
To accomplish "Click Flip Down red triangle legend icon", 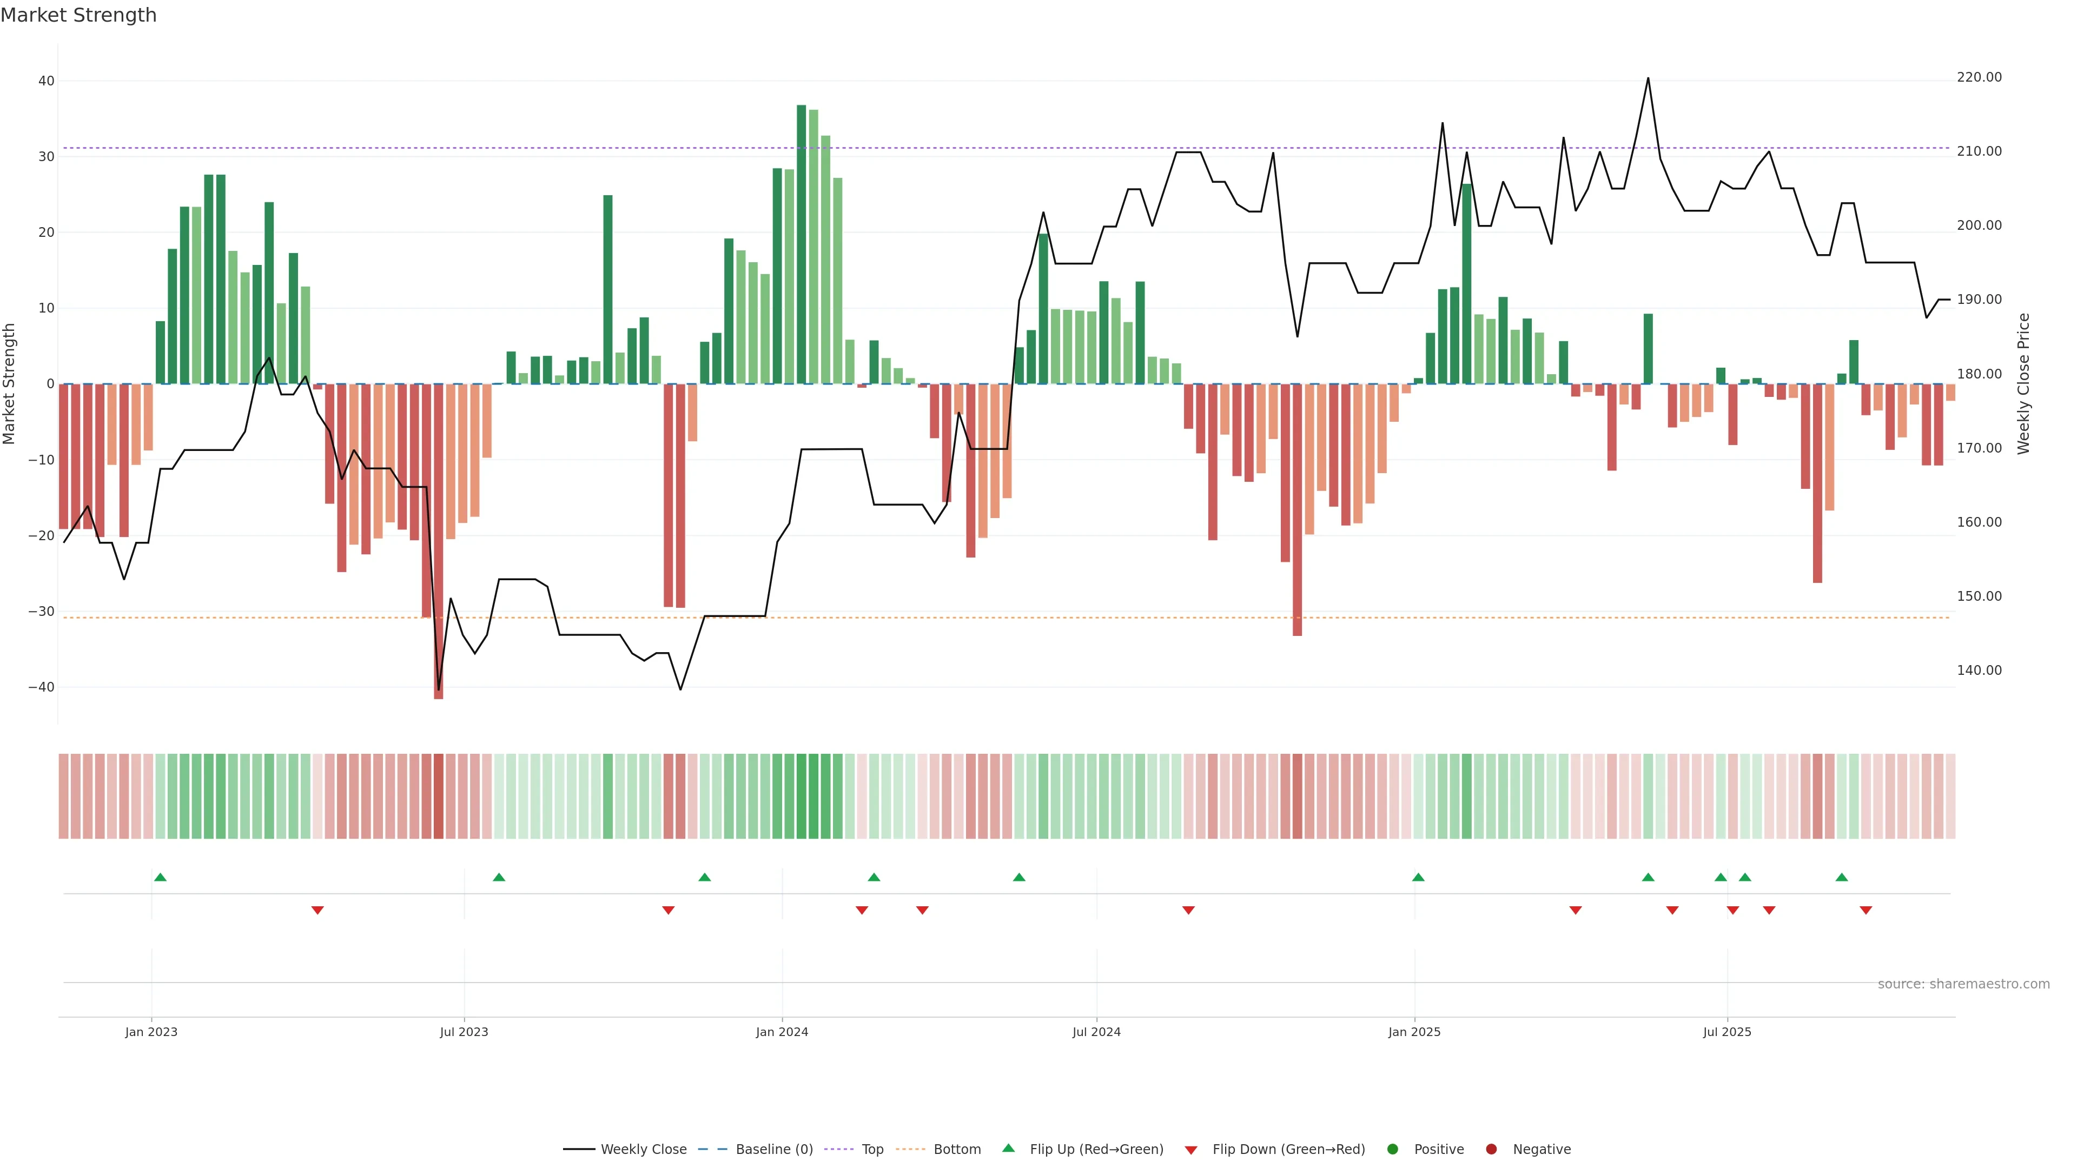I will point(1191,1150).
